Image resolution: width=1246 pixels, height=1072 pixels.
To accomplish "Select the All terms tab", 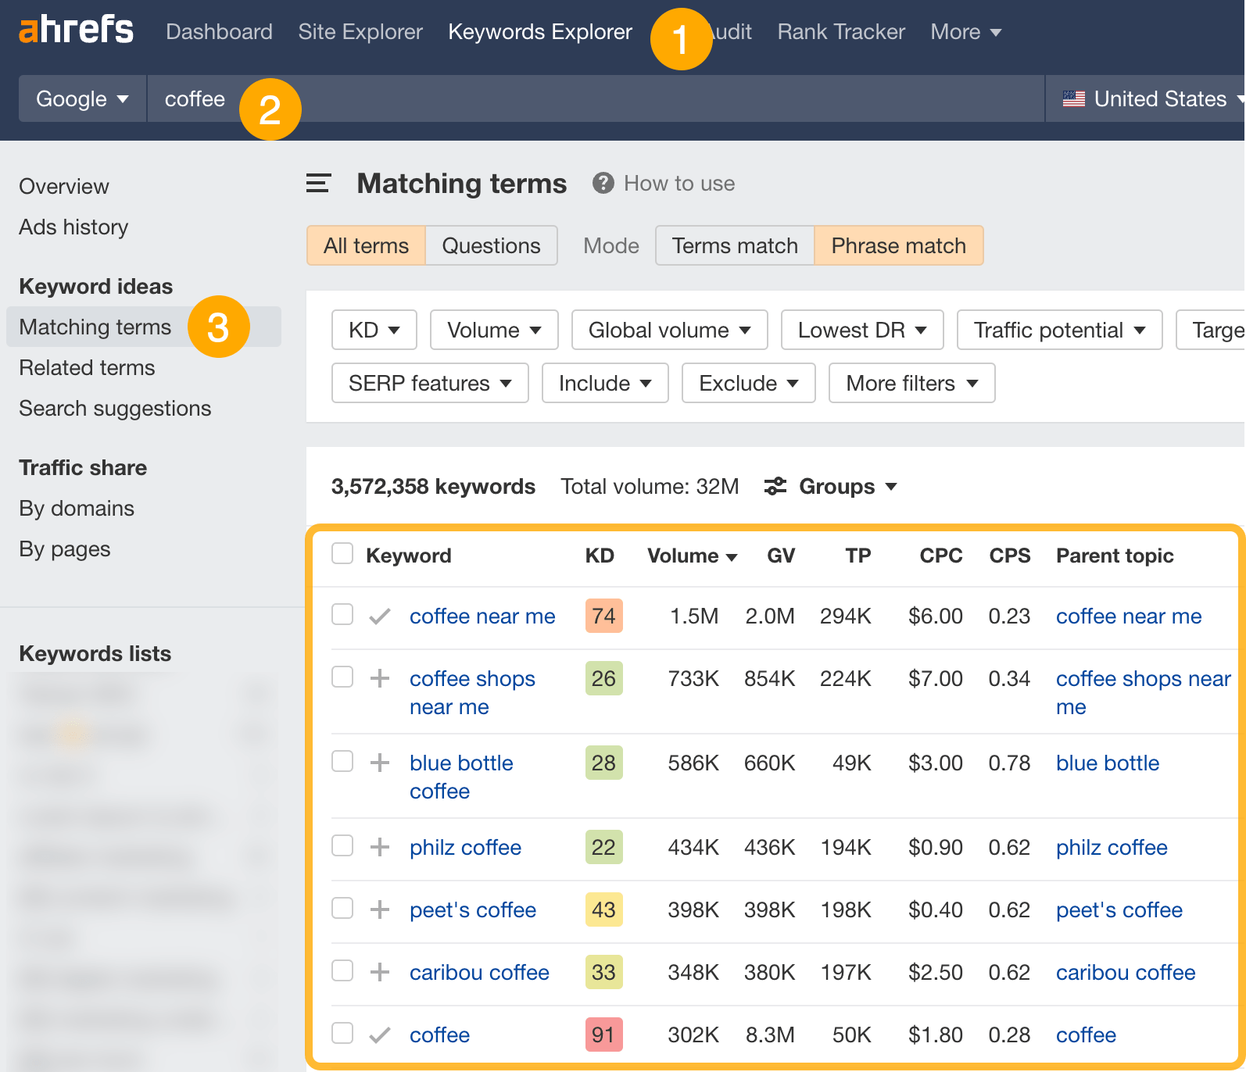I will (x=366, y=245).
